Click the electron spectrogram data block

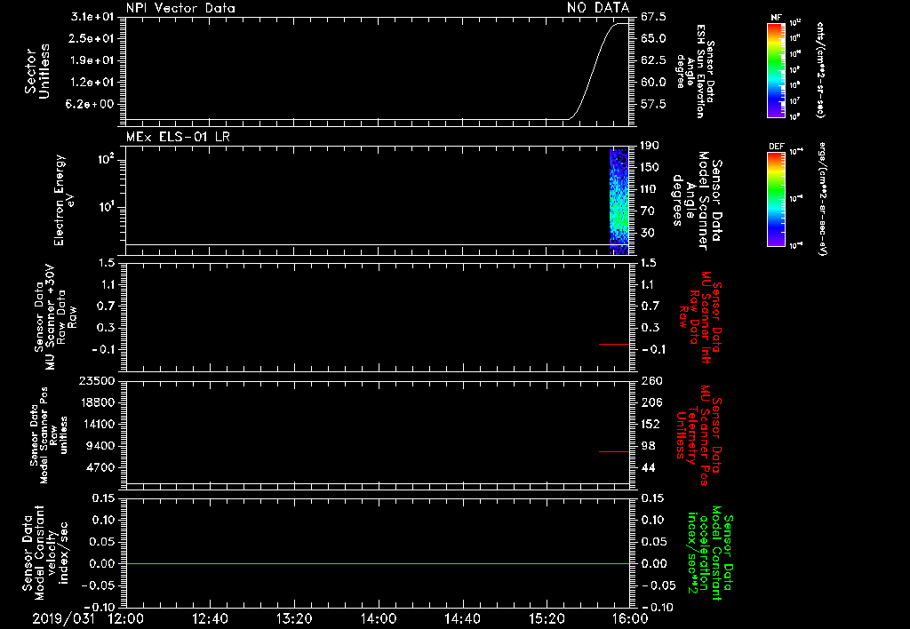619,202
